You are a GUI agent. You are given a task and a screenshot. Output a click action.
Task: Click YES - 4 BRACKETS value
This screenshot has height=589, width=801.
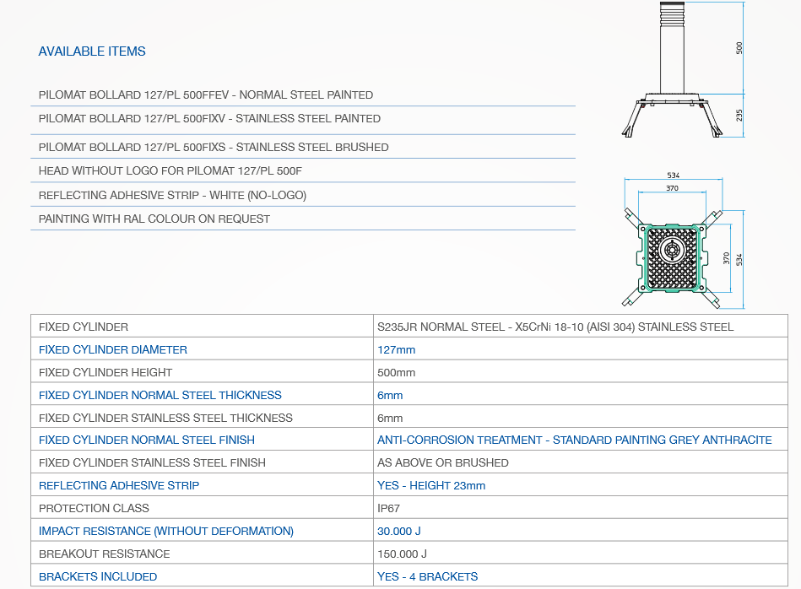coord(428,576)
